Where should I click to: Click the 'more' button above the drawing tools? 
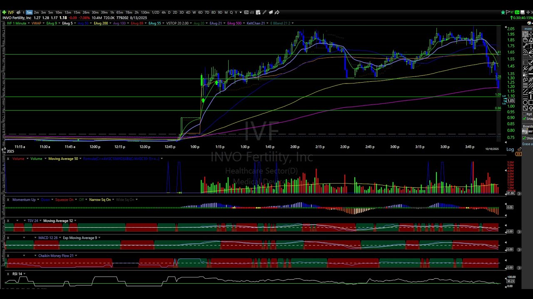(x=528, y=28)
